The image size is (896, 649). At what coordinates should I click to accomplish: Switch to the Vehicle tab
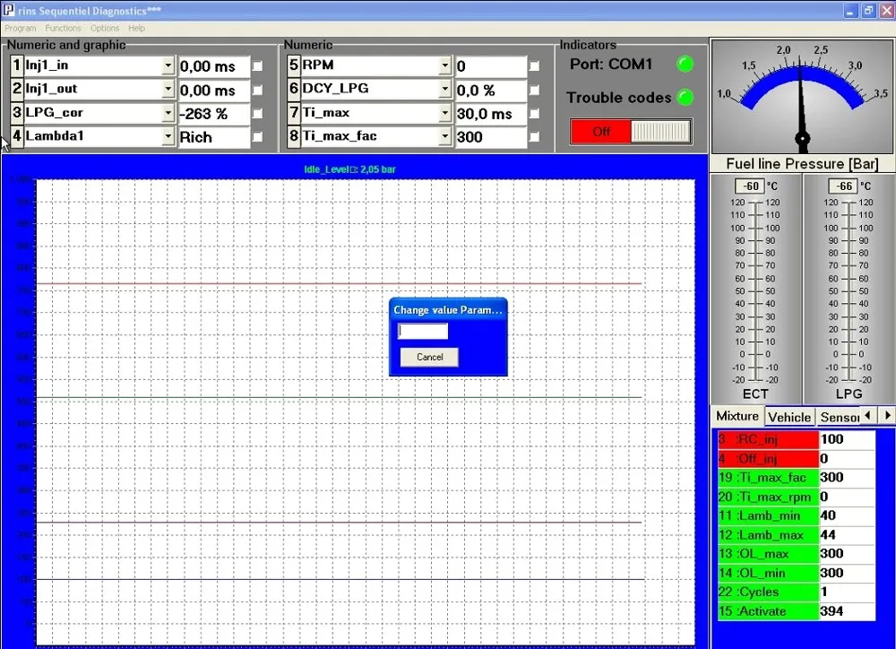[789, 417]
